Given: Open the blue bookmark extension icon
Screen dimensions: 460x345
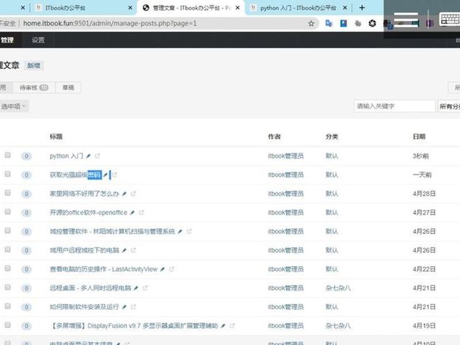Looking at the screenshot, I should [343, 24].
